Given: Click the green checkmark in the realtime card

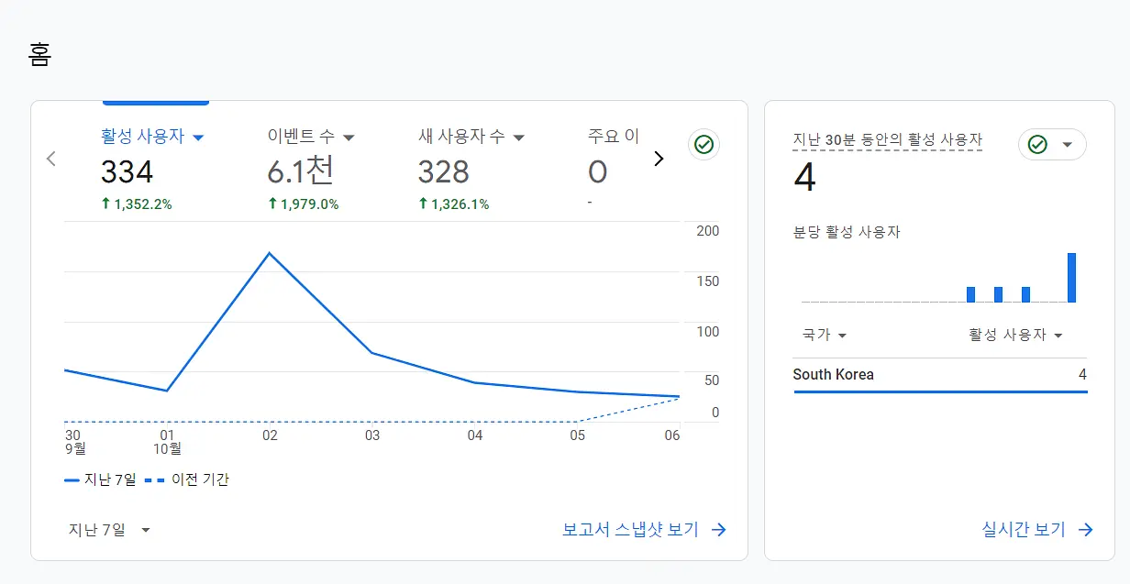Looking at the screenshot, I should (1037, 145).
